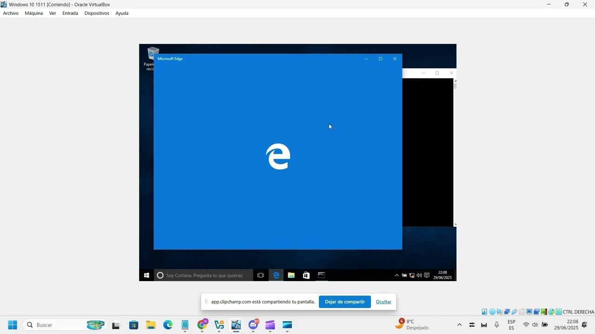The width and height of the screenshot is (595, 334).
Task: Open Clipchamp on host taskbar
Action: (x=271, y=325)
